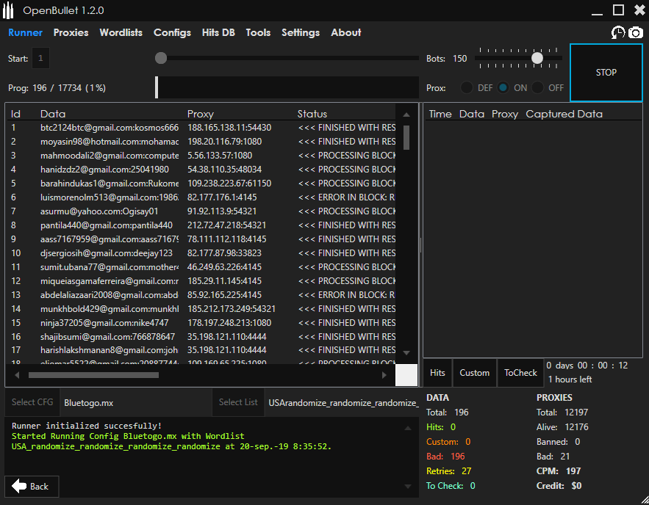Viewport: 649px width, 505px height.
Task: Click the USArandomize wordlist name
Action: (343, 403)
